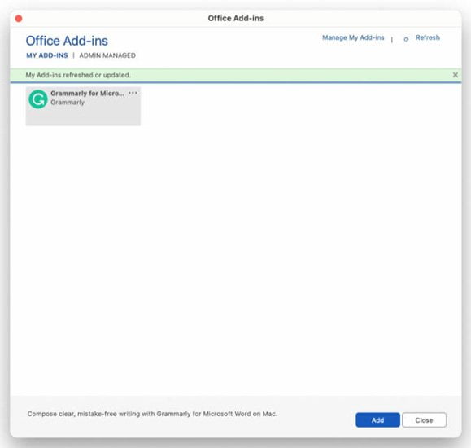Image resolution: width=471 pixels, height=448 pixels.
Task: Click the Office Add-ins heading
Action: tap(67, 41)
